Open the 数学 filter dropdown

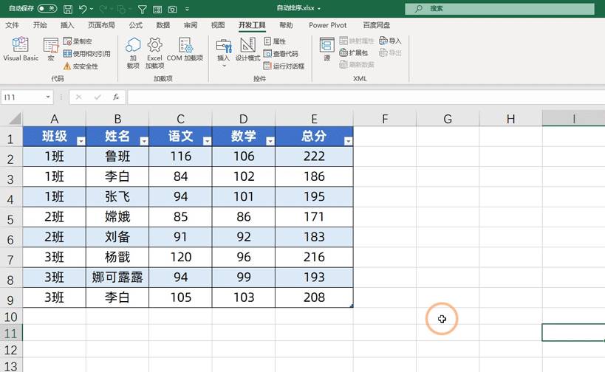270,141
